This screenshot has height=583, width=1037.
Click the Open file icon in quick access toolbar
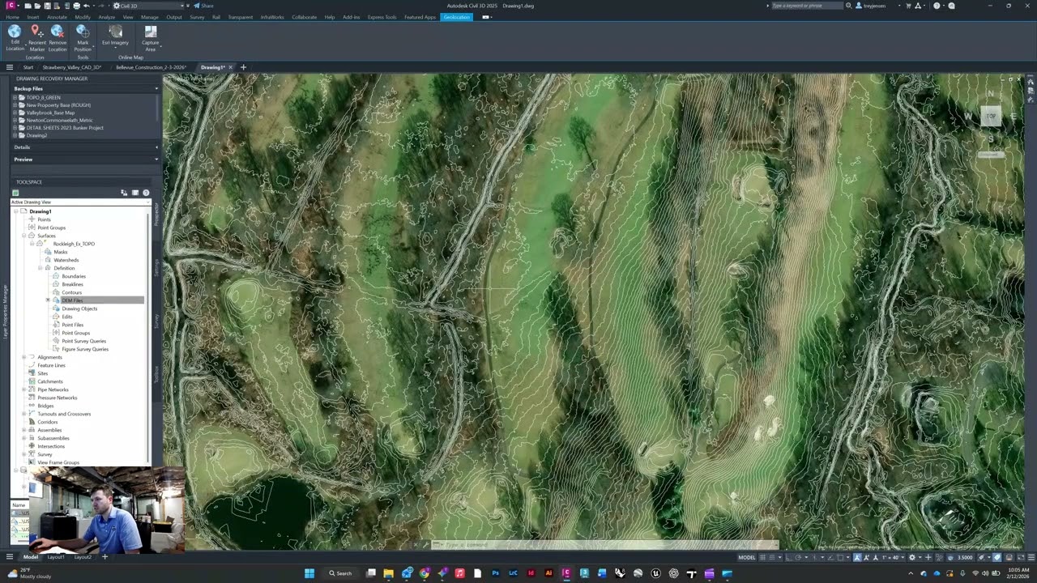(x=37, y=6)
